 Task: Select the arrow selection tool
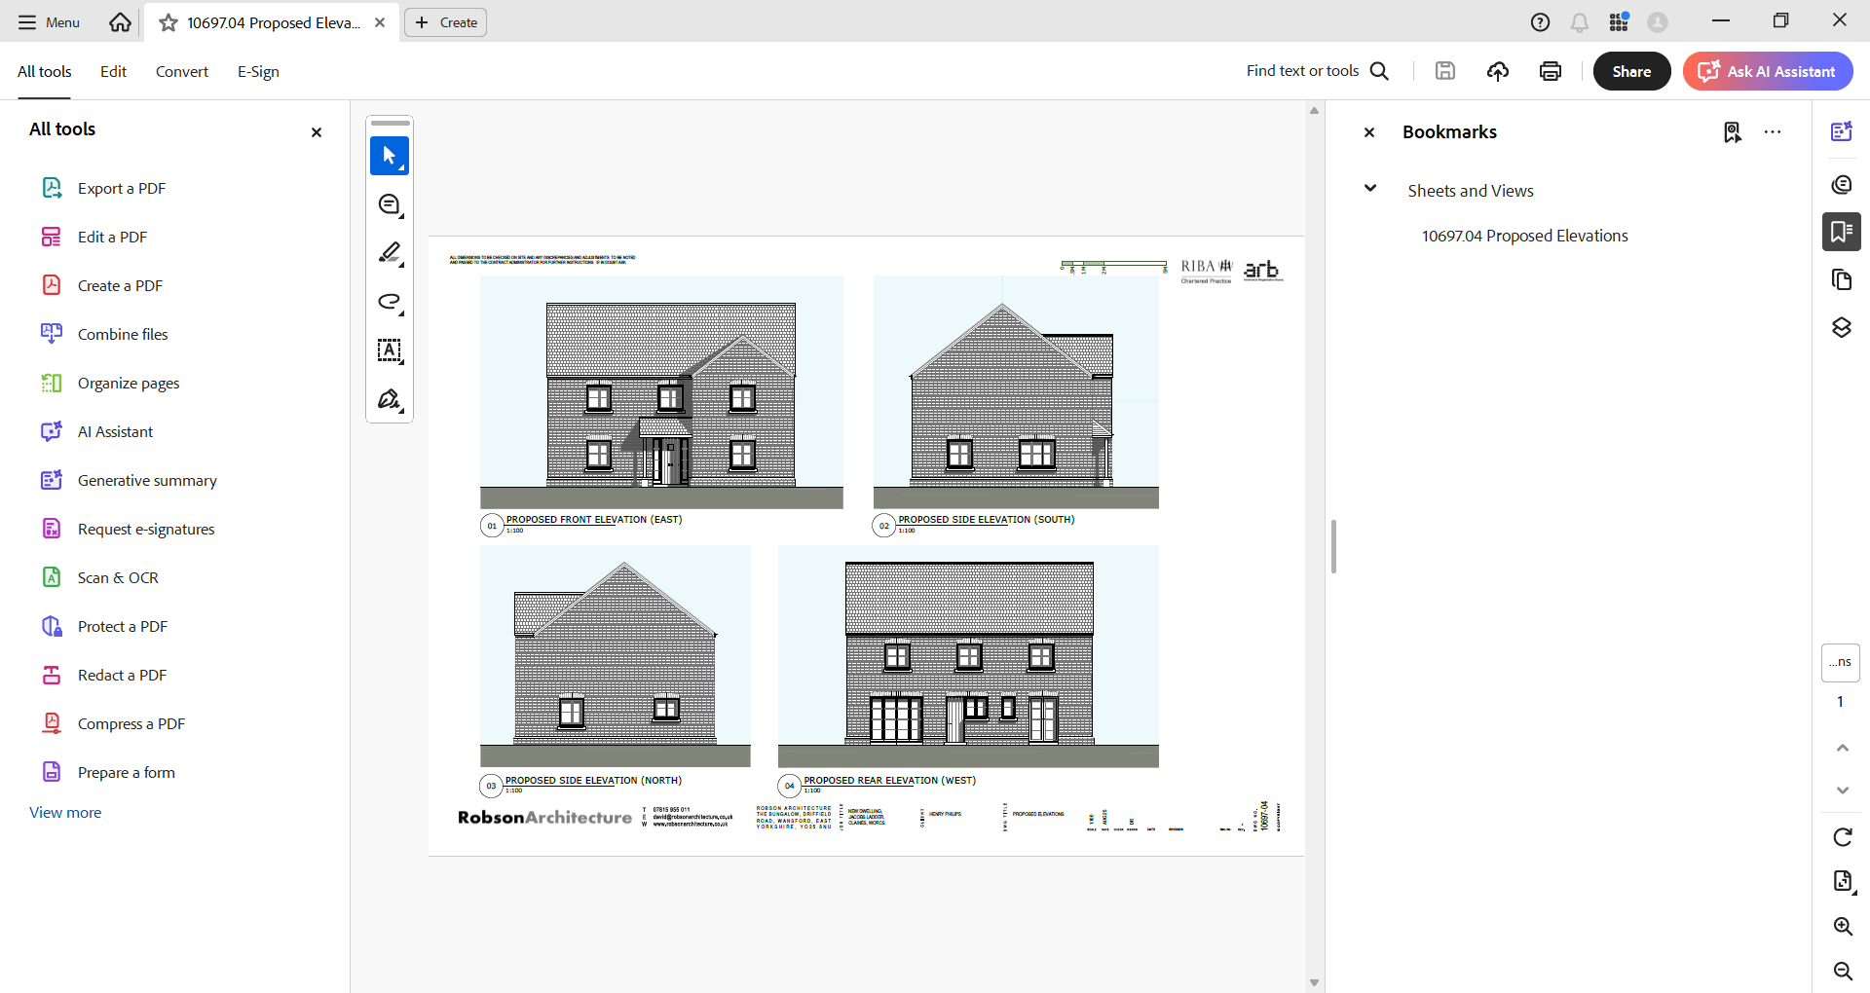390,156
